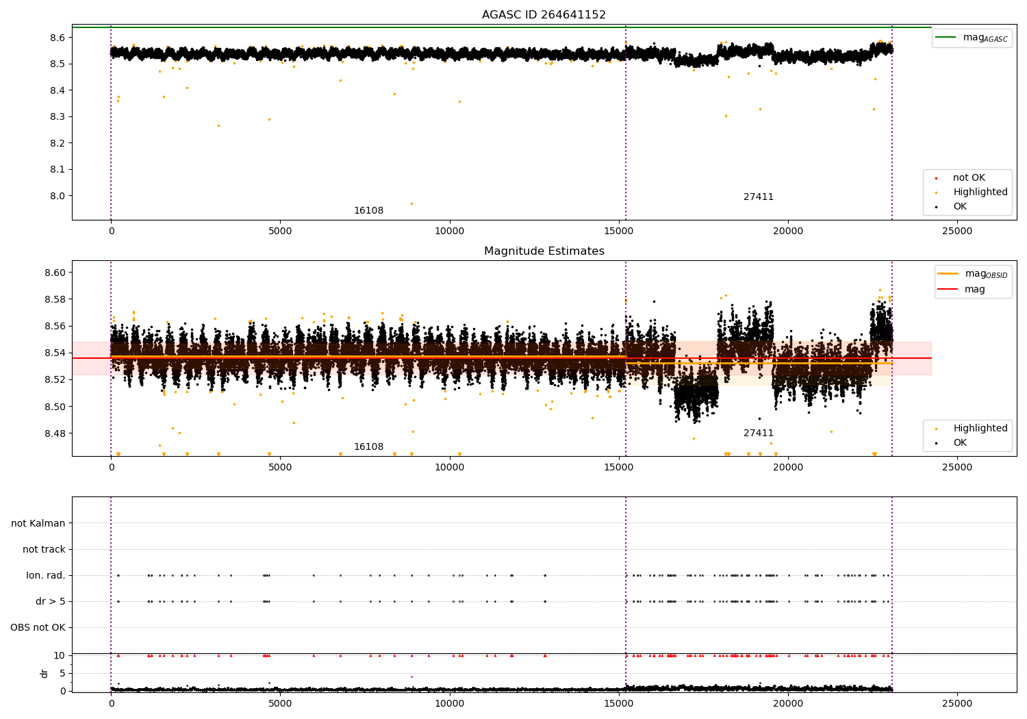Click the "15000" x tick under the AGASC ID plot
The image size is (1027, 719).
coord(619,231)
